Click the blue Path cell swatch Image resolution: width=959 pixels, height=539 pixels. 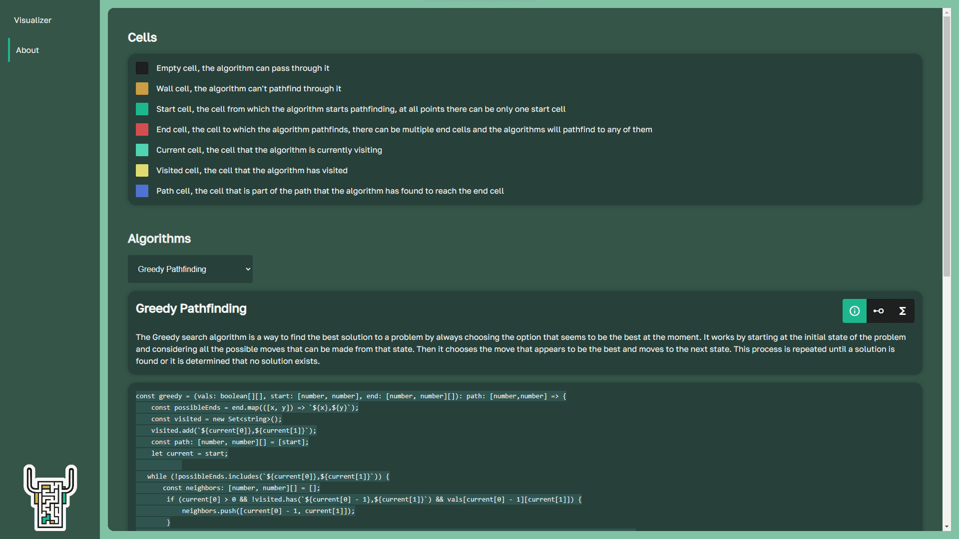[142, 191]
